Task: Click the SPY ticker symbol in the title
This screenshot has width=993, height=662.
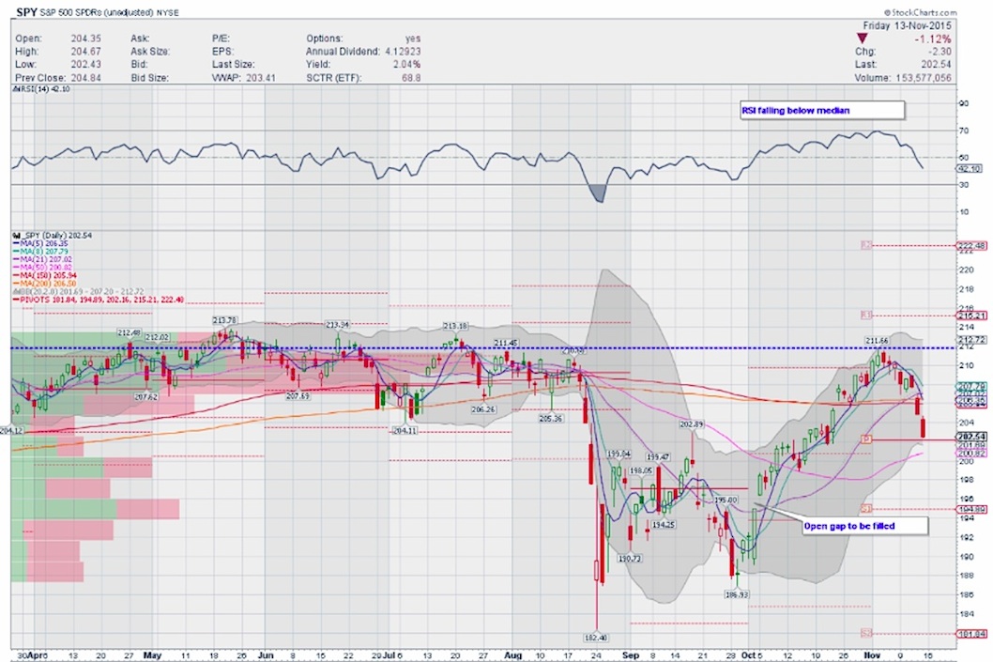Action: tap(25, 11)
